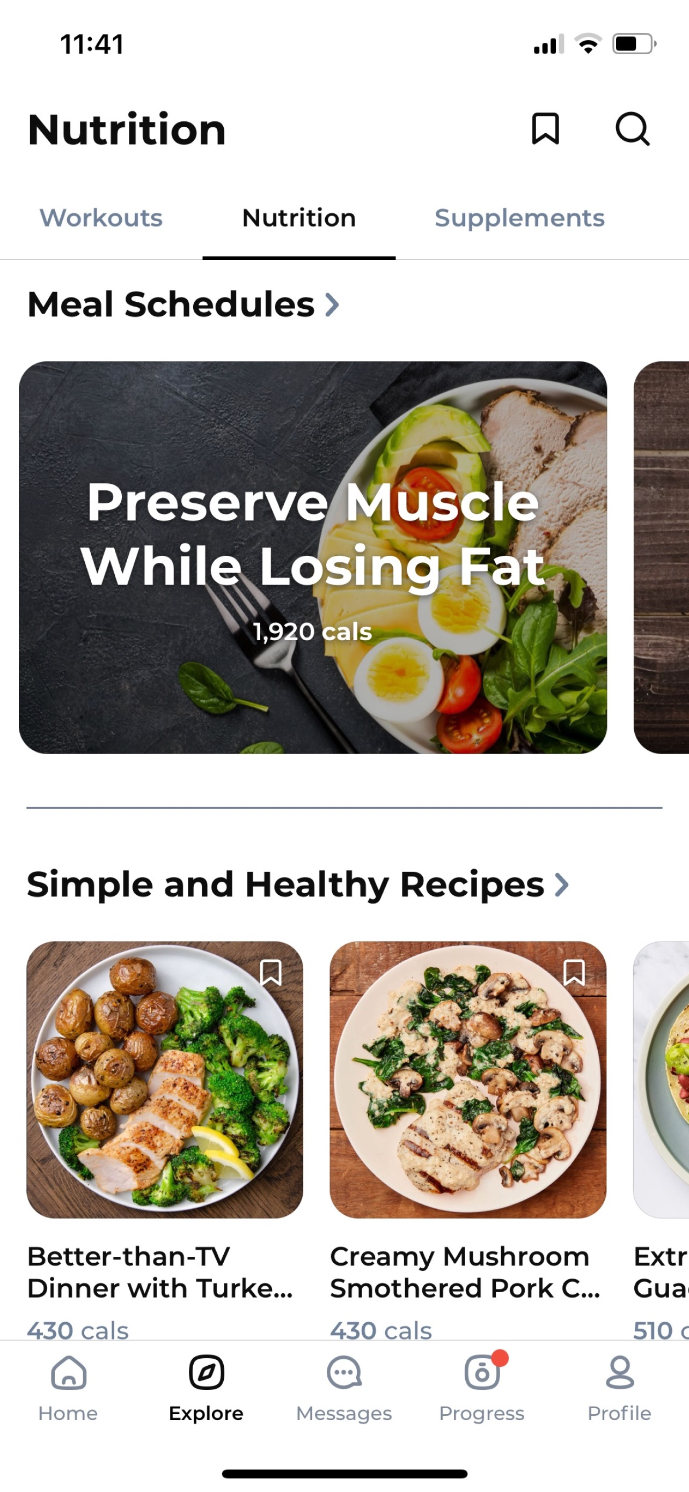This screenshot has height=1492, width=689.
Task: Bookmark the Better-than-TV Dinner recipe
Action: pyautogui.click(x=271, y=973)
